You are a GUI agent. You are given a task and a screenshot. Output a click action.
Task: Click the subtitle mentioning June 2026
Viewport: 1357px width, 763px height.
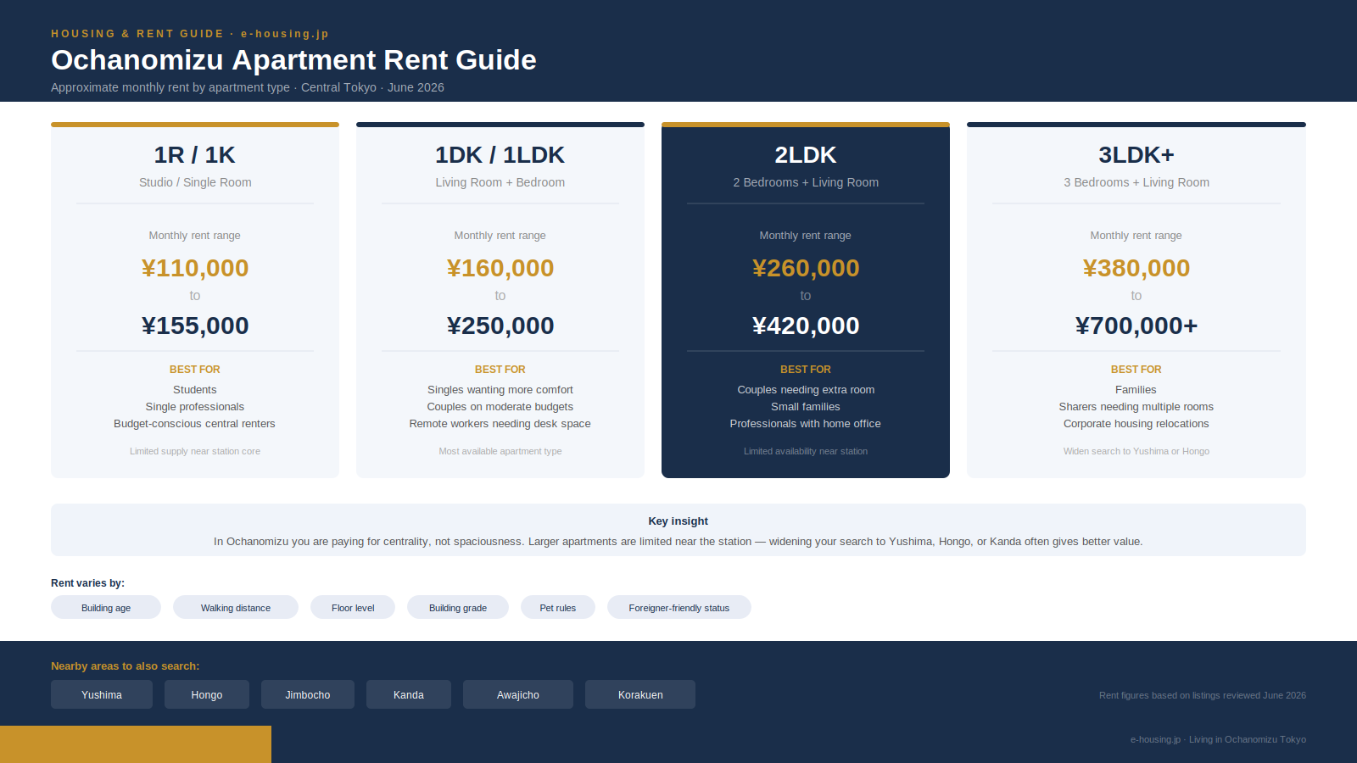tap(248, 87)
